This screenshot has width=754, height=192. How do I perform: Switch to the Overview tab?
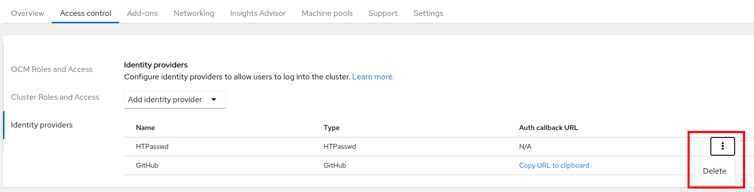(x=27, y=13)
